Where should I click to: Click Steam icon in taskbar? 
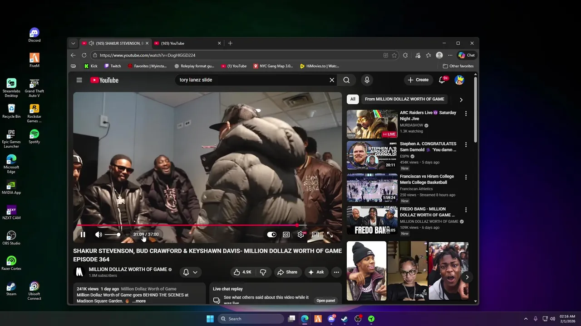pyautogui.click(x=345, y=319)
